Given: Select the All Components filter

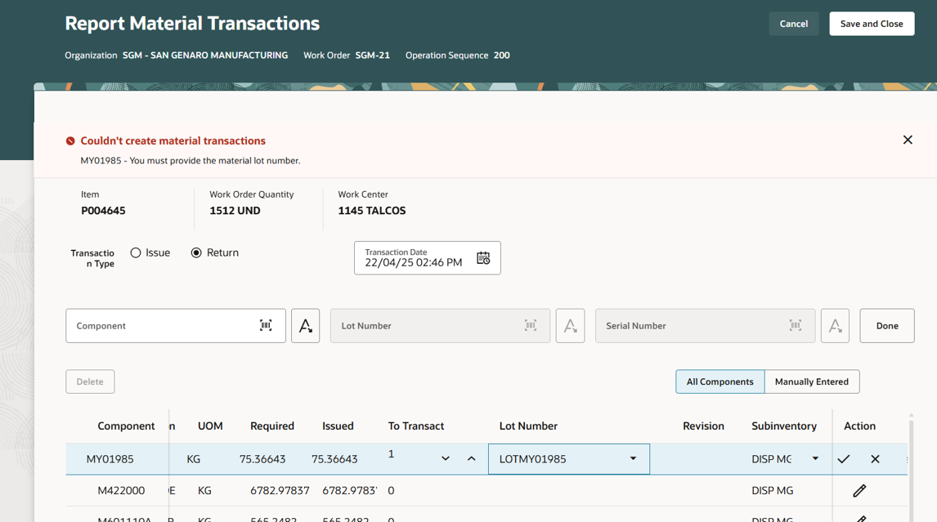Looking at the screenshot, I should tap(720, 381).
